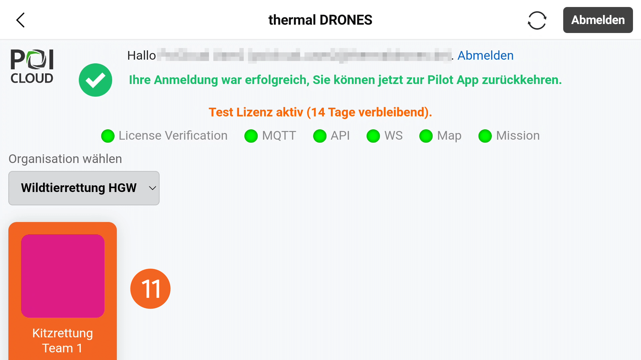The image size is (641, 360).
Task: Select the magenta team color square
Action: coord(63,276)
